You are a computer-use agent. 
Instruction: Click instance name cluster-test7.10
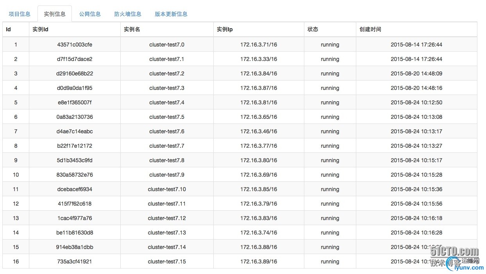pos(167,189)
